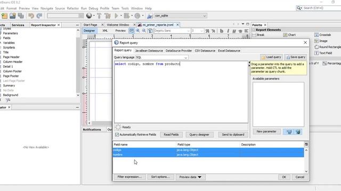341x191 pixels.
Task: Switch to Excel Datasource tab
Action: click(x=229, y=51)
